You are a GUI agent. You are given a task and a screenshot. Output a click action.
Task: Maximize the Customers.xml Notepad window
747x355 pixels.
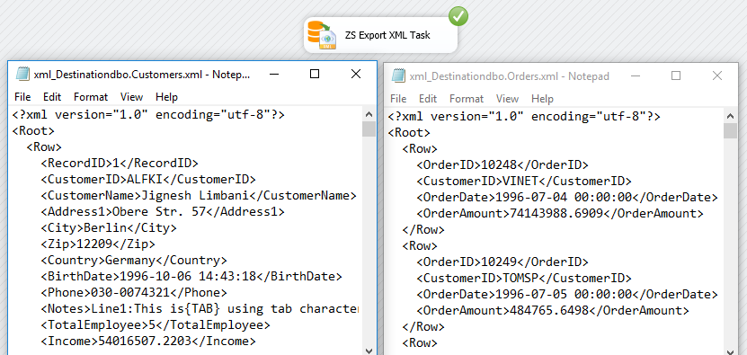point(315,74)
